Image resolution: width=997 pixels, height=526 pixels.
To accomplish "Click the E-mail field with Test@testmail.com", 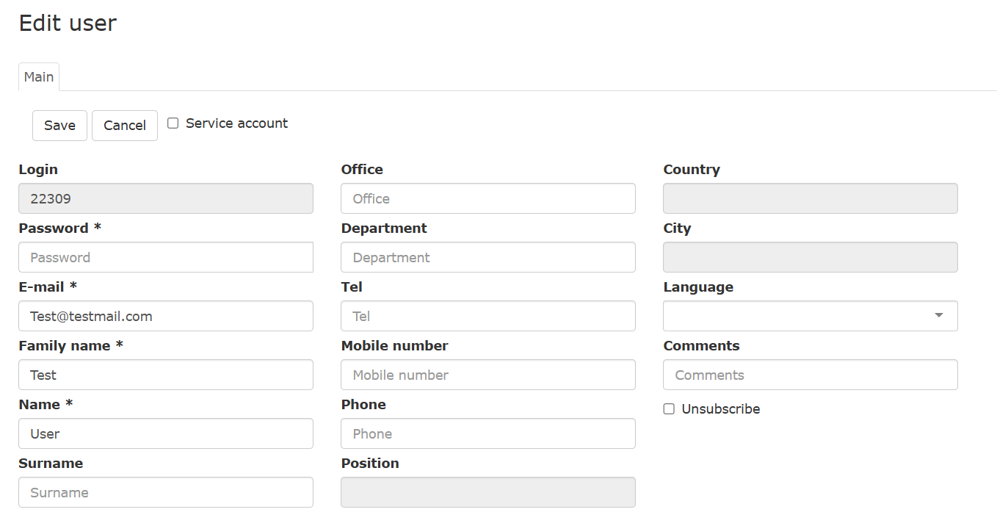I will [165, 316].
